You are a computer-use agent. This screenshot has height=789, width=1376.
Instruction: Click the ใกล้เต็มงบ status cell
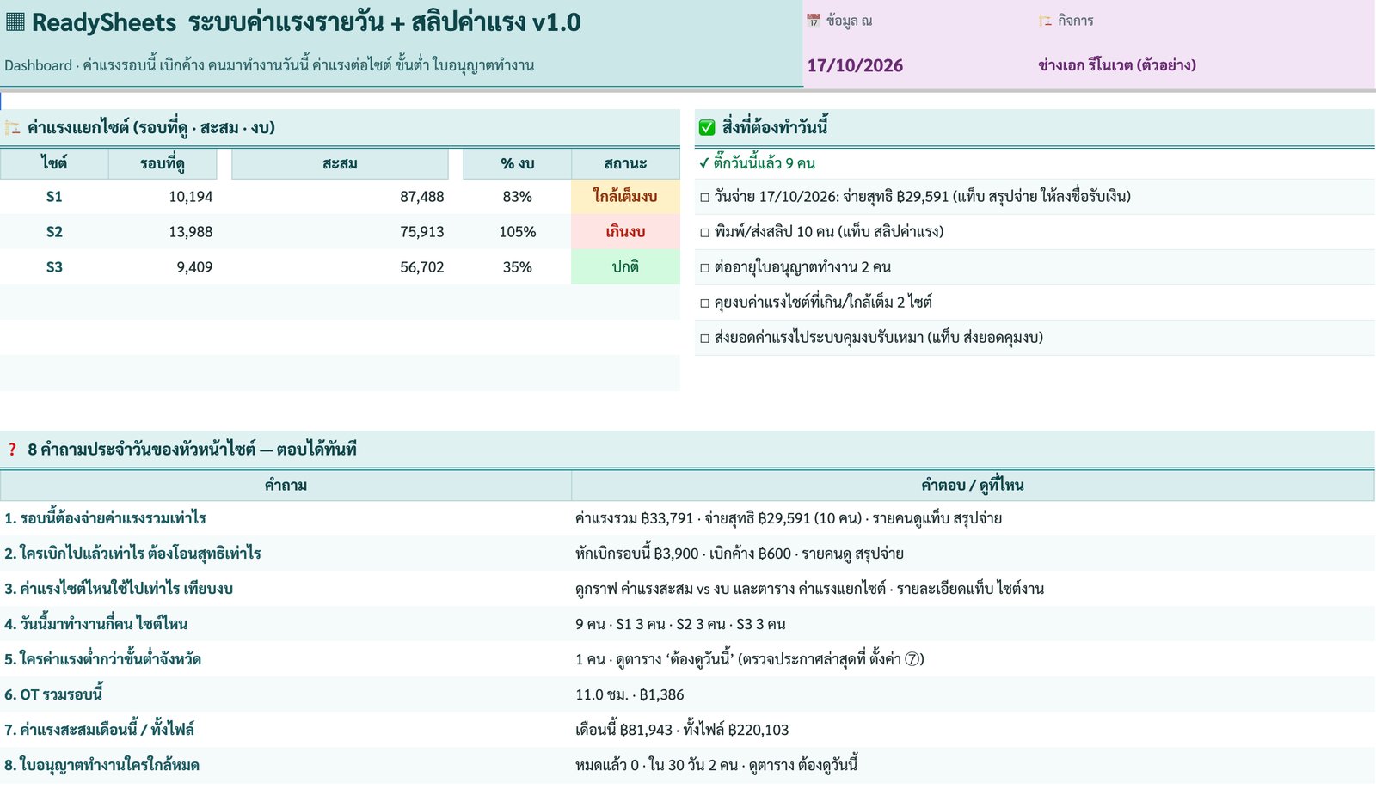tap(625, 197)
